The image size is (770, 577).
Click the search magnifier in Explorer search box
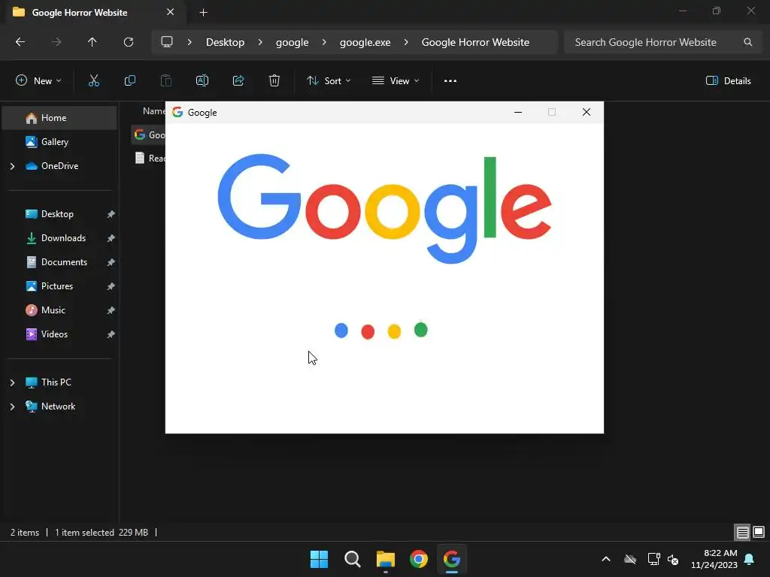[x=748, y=42]
